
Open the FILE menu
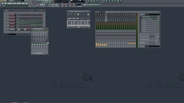coord(3,3)
